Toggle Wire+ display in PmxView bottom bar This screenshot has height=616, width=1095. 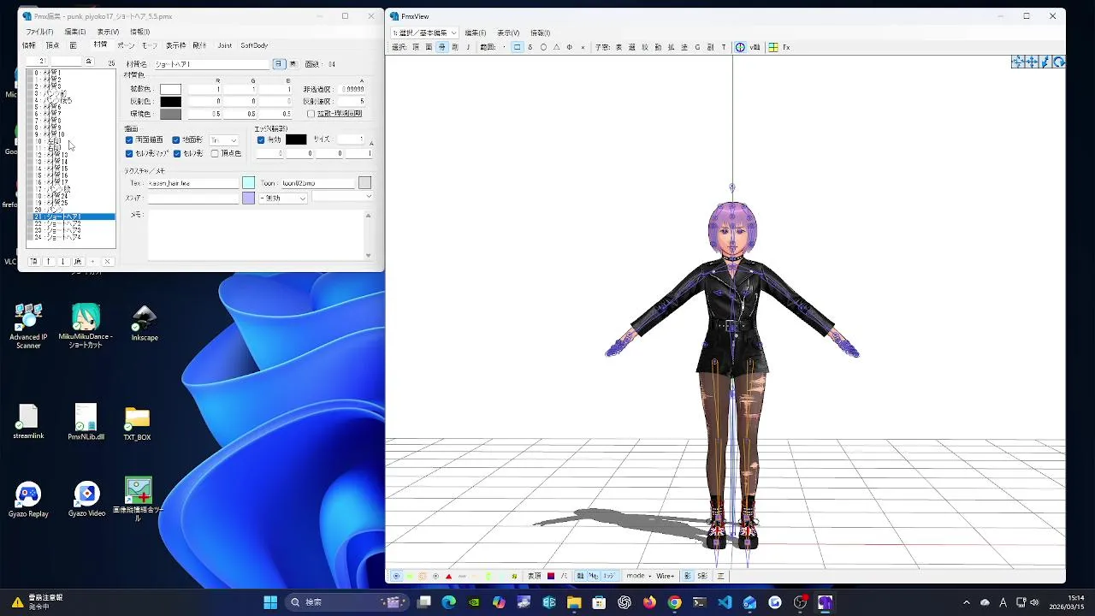665,576
